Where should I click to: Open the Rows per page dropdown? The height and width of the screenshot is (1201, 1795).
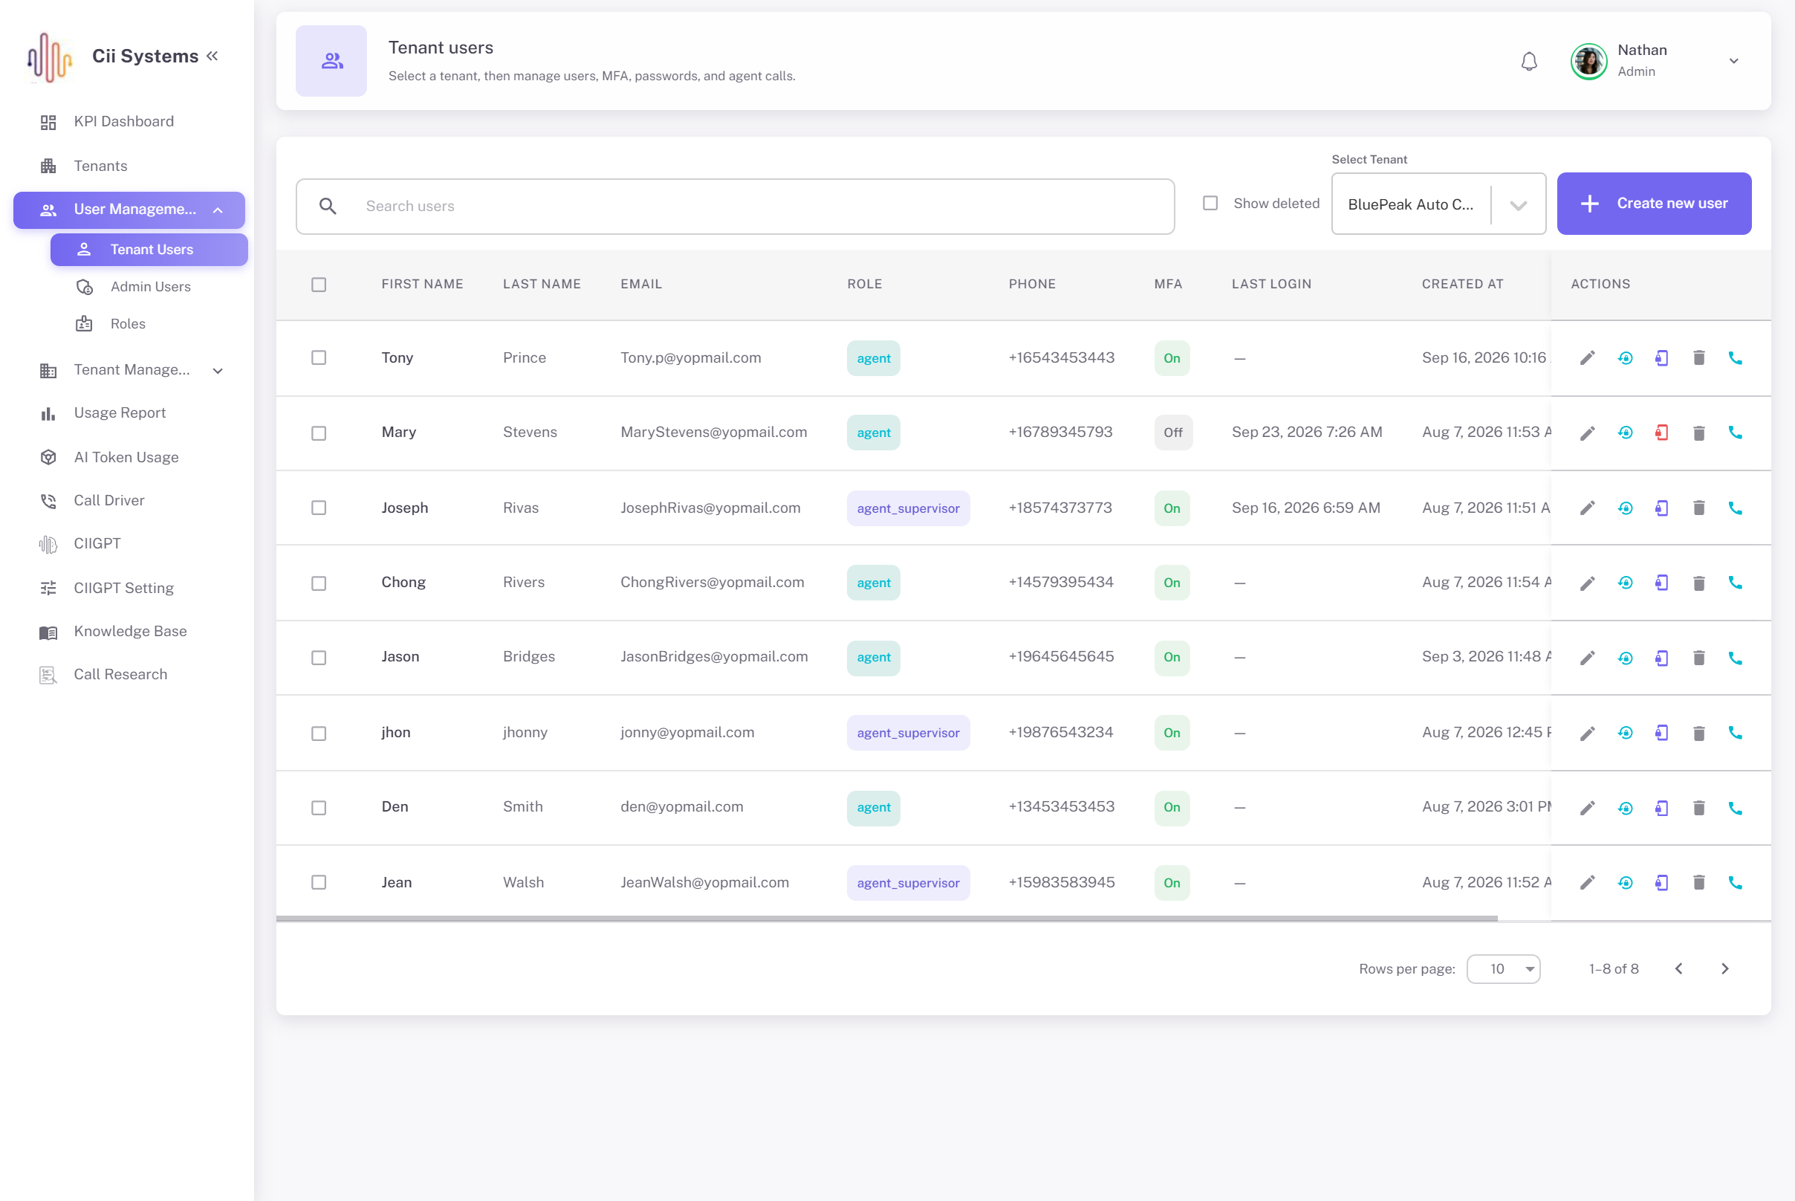point(1503,969)
